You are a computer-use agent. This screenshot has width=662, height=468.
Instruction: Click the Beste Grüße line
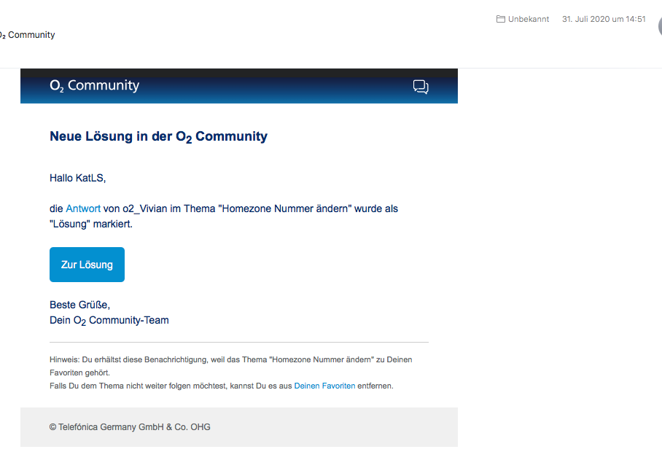(79, 305)
